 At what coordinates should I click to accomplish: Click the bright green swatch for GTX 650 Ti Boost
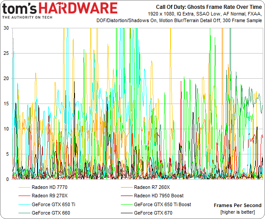click(127, 204)
